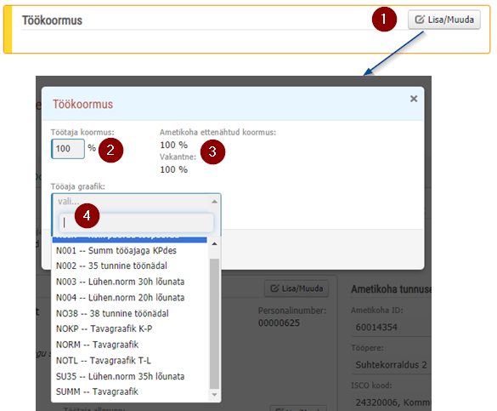The image size is (497, 411).
Task: Collapse the Tööaja graafik dropdown arrow
Action: click(215, 202)
